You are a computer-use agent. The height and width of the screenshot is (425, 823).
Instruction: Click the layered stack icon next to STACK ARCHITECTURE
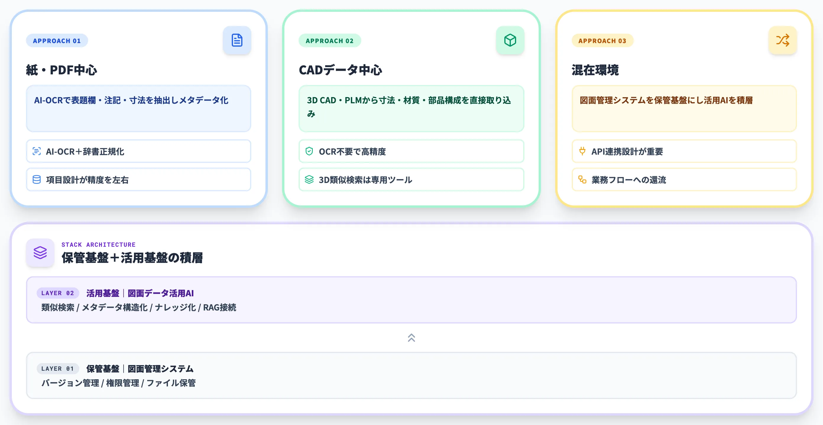[x=40, y=253]
